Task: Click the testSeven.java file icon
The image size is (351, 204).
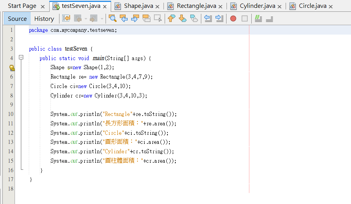Action: 56,6
